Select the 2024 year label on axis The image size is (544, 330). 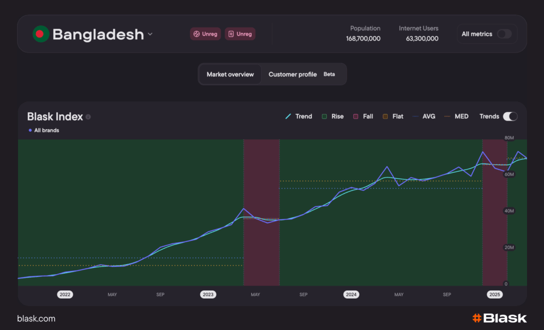(351, 294)
